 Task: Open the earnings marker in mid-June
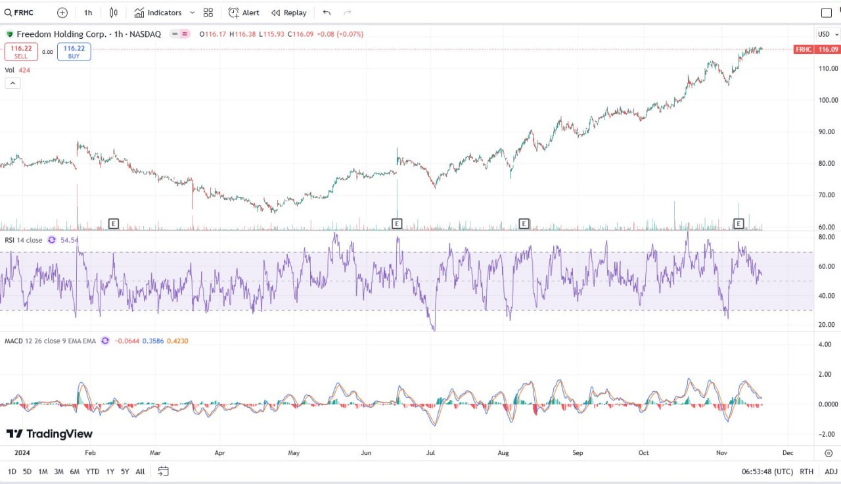point(397,224)
